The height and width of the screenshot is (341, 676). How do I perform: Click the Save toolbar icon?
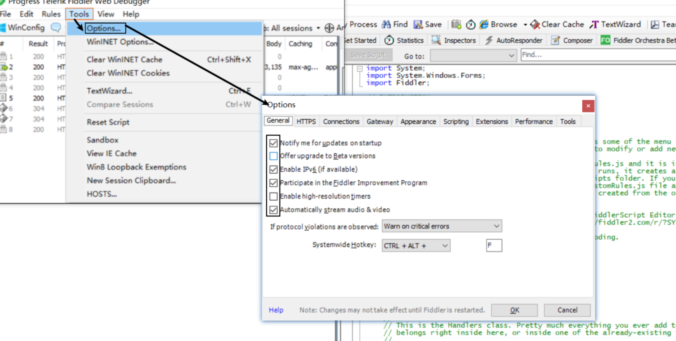(418, 25)
